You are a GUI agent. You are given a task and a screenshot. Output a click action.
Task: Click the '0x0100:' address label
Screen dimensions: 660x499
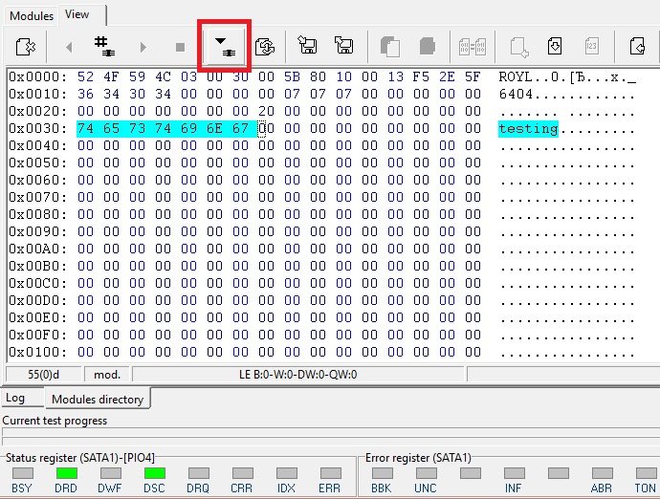point(38,352)
